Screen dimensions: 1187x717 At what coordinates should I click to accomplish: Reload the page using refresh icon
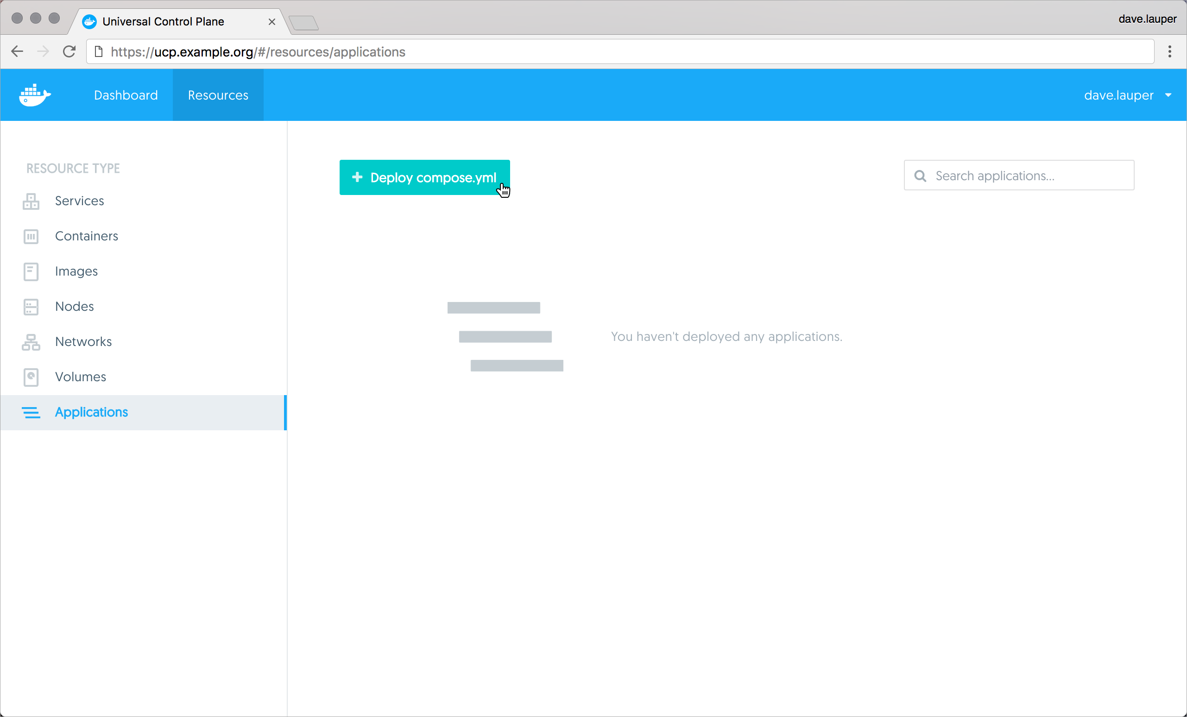pos(69,51)
